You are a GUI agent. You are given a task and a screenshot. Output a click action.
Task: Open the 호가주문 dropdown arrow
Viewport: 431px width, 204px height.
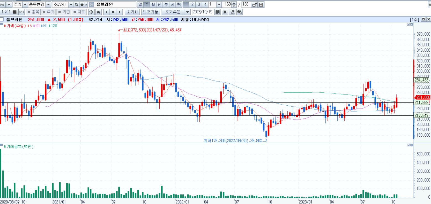pos(188,12)
